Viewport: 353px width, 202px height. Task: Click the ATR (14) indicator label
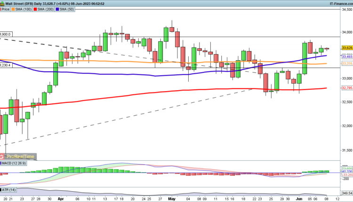click(x=8, y=189)
